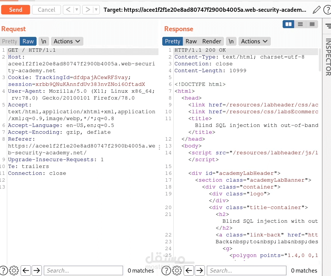Screen dimensions: 331x276
Task: Switch Response view to Render tab
Action: point(211,41)
